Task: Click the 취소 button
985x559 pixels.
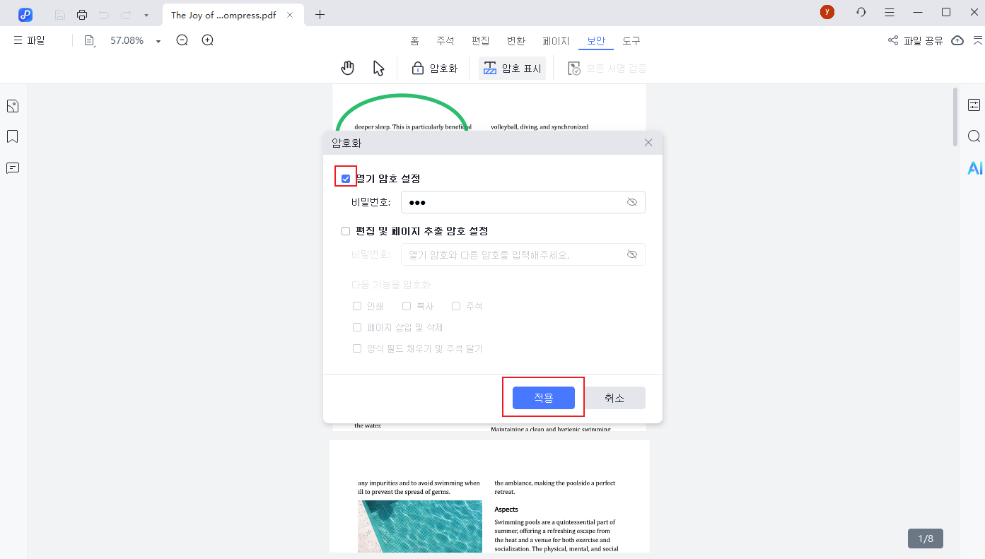Action: point(614,398)
